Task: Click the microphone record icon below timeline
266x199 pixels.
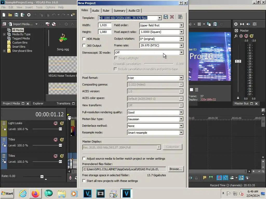Action: [70, 178]
